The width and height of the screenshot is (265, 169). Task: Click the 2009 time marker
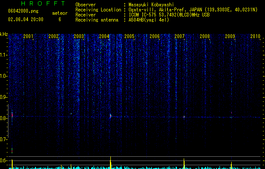point(230,36)
